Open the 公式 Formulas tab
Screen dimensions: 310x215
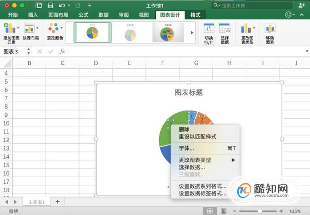pyautogui.click(x=84, y=15)
